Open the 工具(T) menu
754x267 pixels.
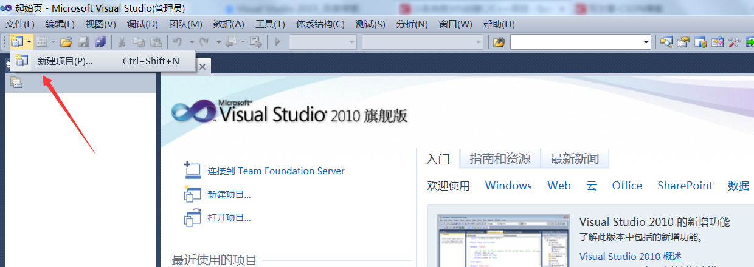click(270, 24)
